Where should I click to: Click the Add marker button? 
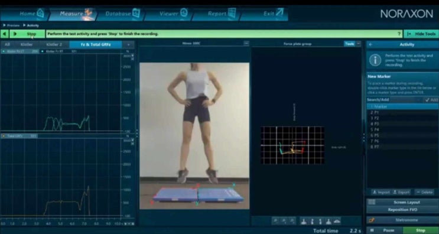(431, 100)
